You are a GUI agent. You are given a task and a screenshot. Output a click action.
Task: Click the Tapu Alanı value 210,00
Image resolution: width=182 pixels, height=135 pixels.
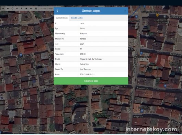83,54
